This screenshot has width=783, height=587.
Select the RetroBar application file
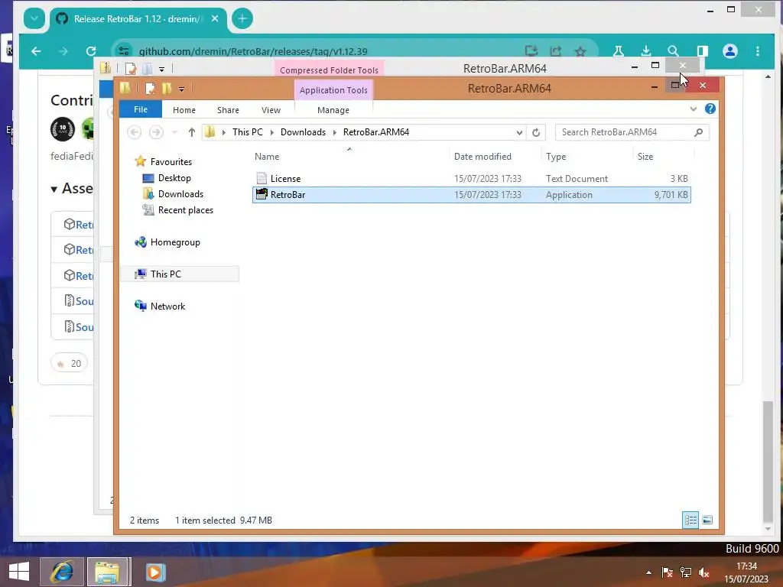coord(471,195)
